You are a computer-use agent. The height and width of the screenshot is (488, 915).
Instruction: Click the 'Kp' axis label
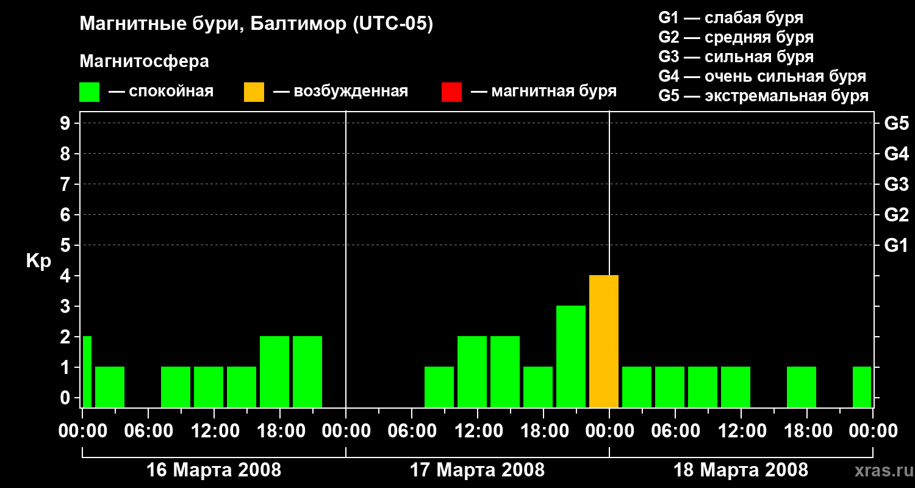(38, 261)
